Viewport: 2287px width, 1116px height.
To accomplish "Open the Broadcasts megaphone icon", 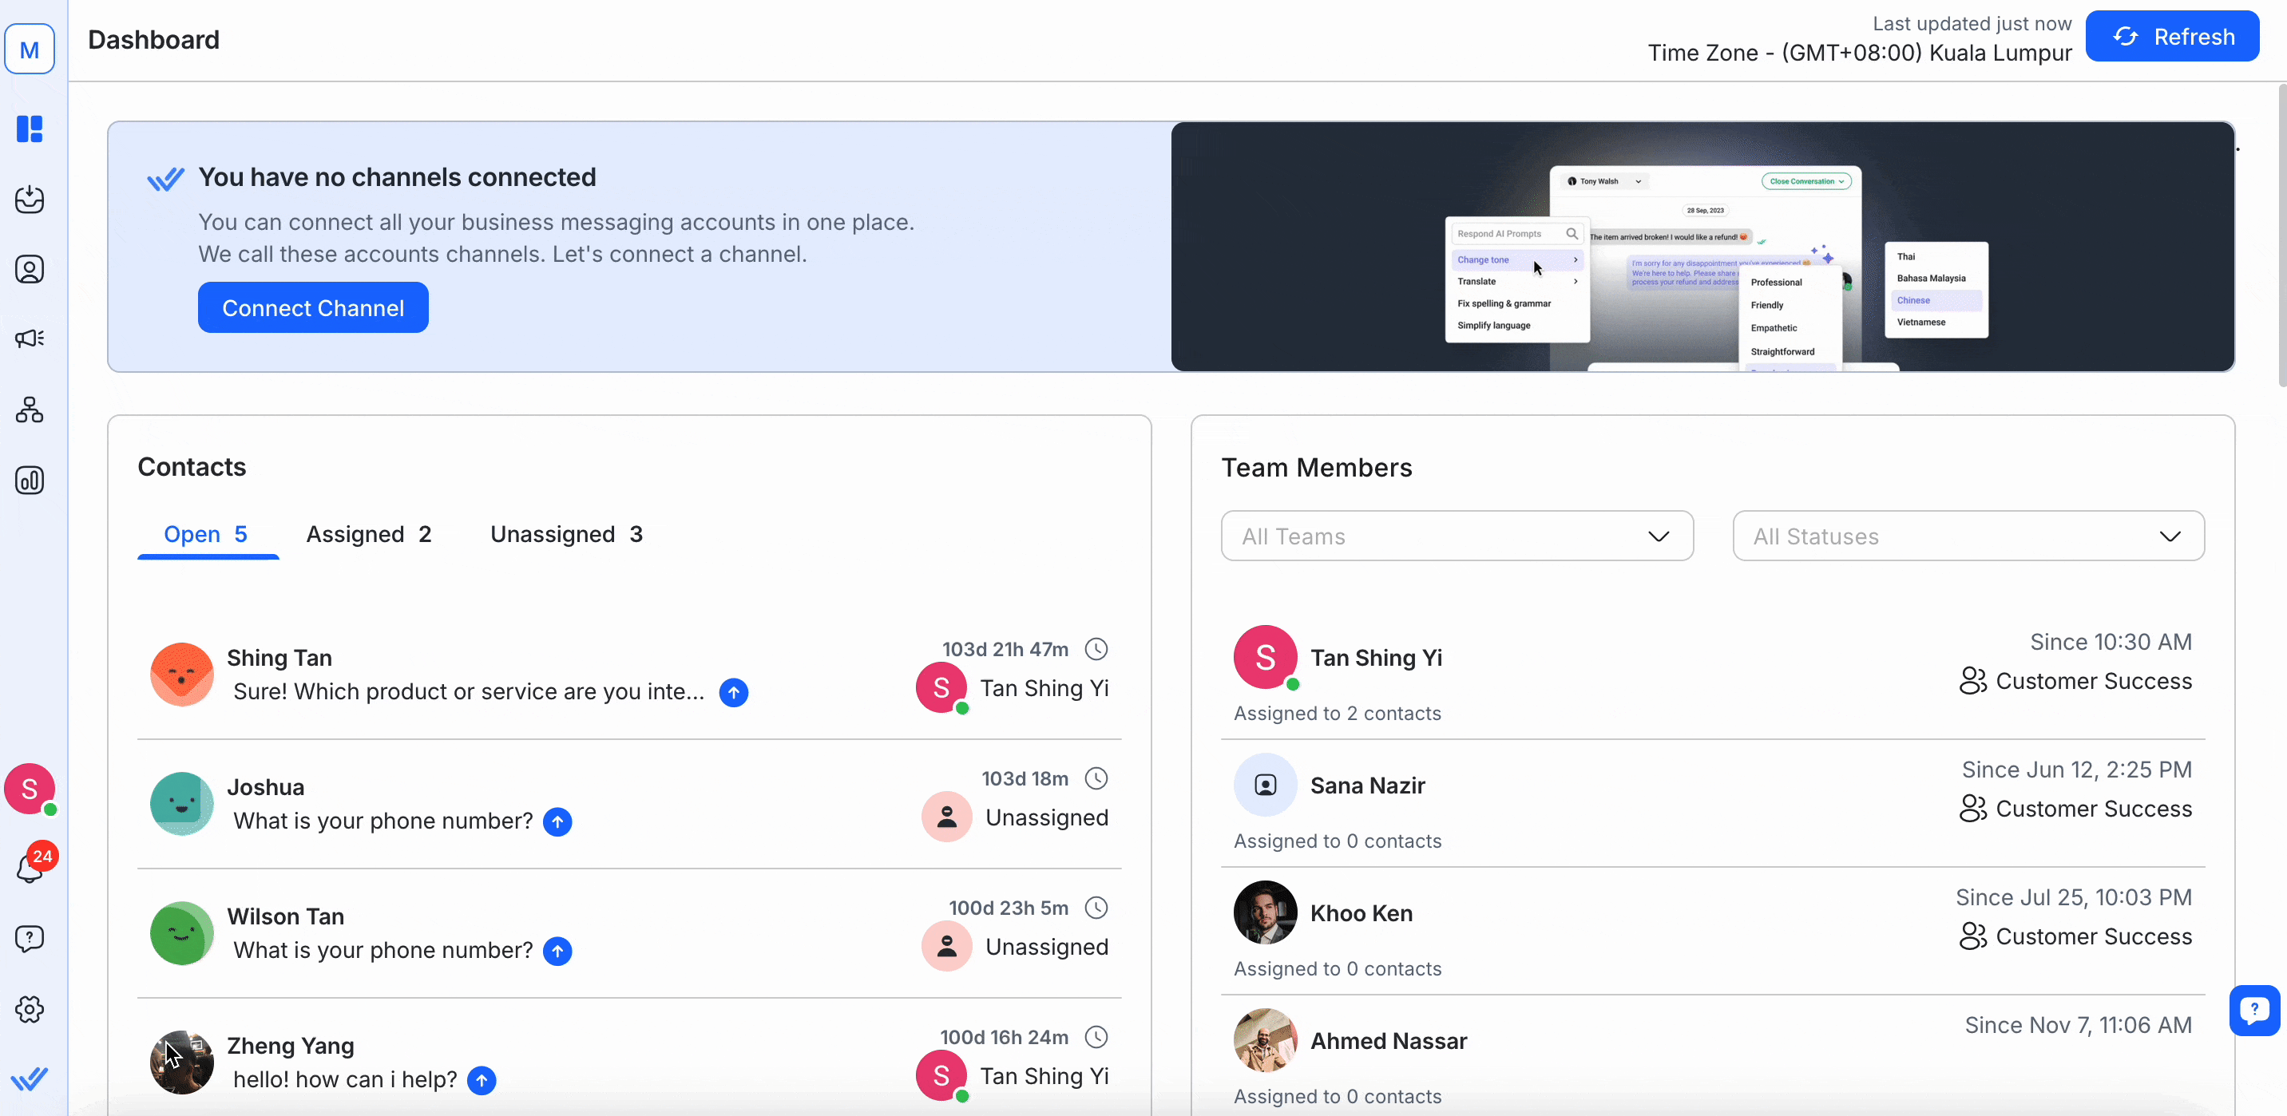I will click(30, 338).
